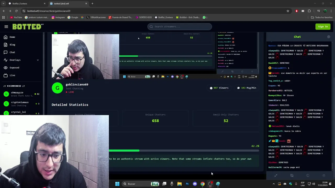
Task: Click streamer name goblinciano69
Action: click(77, 85)
